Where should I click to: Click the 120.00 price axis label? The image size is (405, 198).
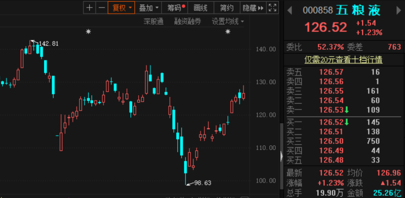(x=266, y=115)
